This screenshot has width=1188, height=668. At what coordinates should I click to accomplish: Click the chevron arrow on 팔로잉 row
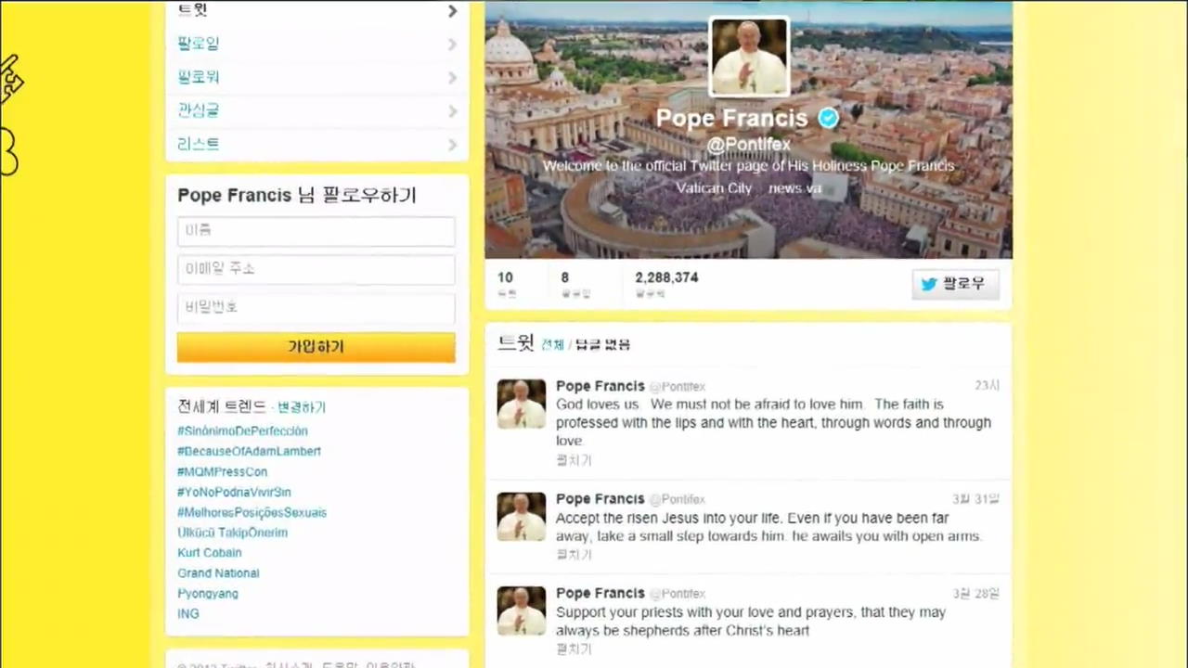click(452, 44)
